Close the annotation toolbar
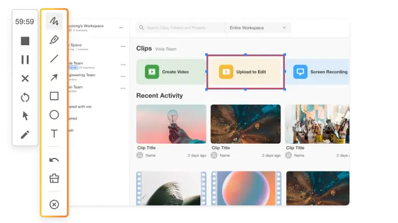This screenshot has width=398, height=223. [54, 204]
